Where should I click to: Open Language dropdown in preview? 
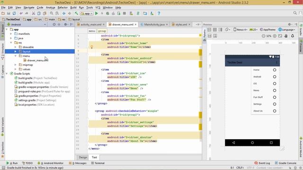click(287, 30)
